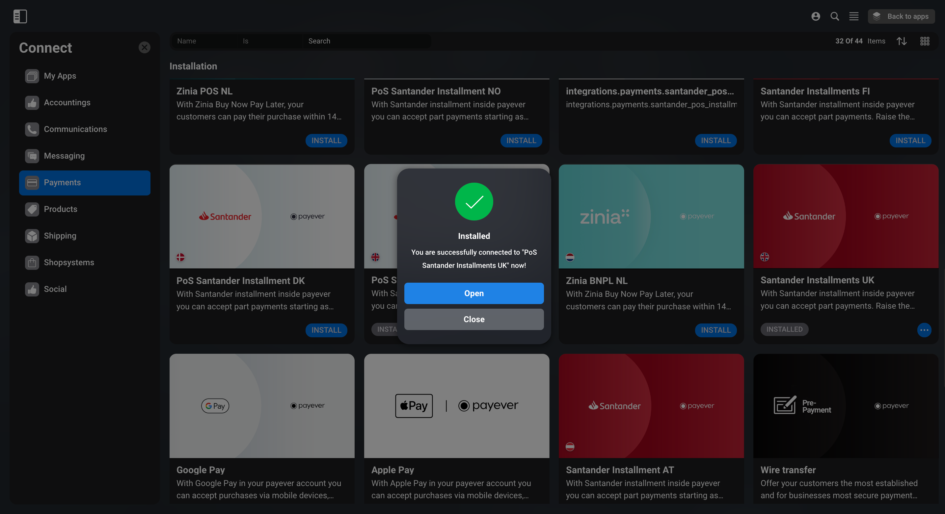
Task: Select Communications category
Action: click(x=85, y=129)
